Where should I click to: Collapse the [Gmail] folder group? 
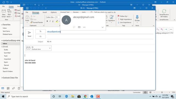(2, 47)
